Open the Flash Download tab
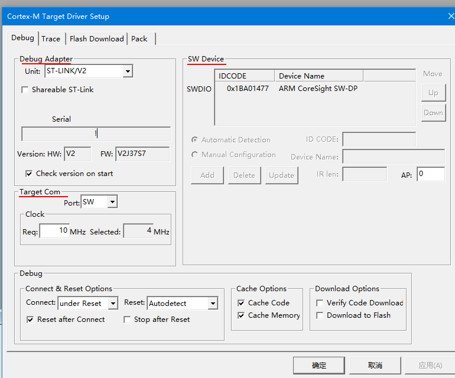This screenshot has width=455, height=378. pos(97,39)
